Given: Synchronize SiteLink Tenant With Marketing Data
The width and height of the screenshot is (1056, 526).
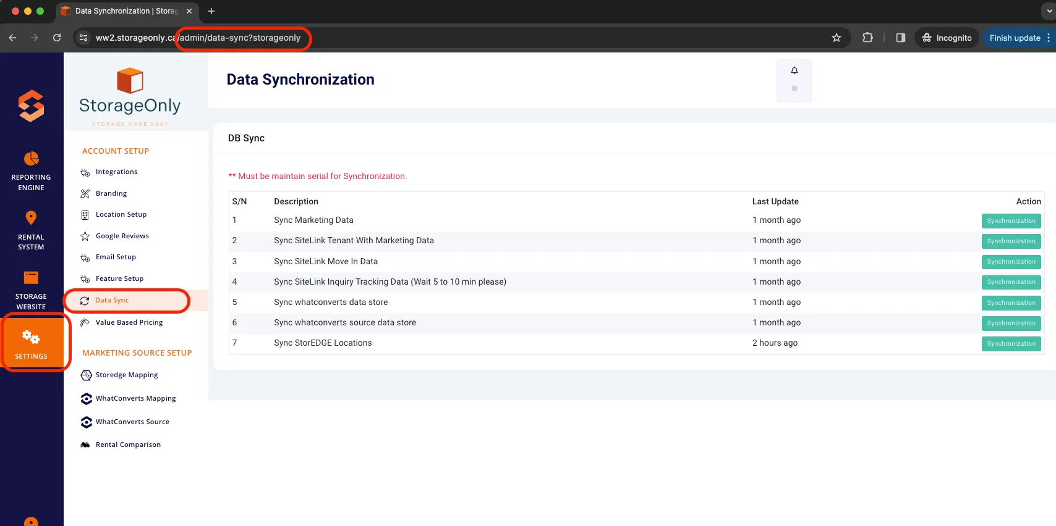Looking at the screenshot, I should pos(1011,241).
